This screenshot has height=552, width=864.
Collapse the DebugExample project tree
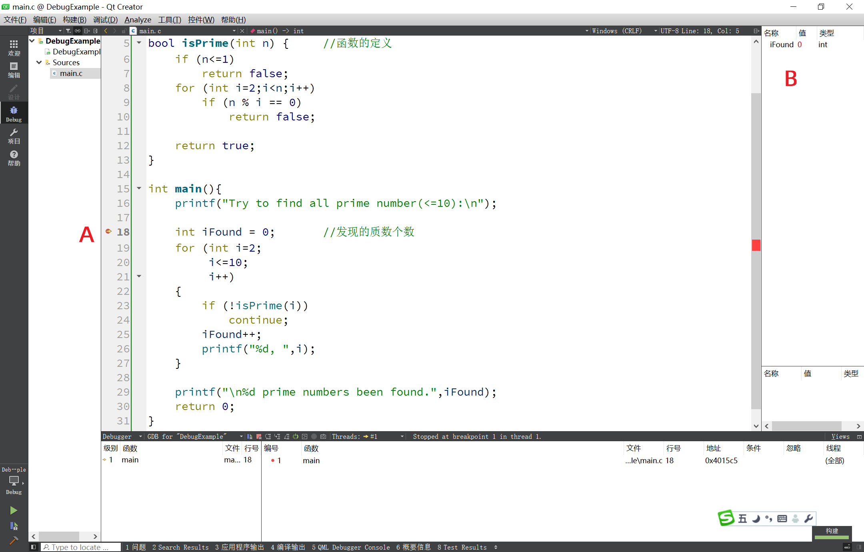coord(32,41)
